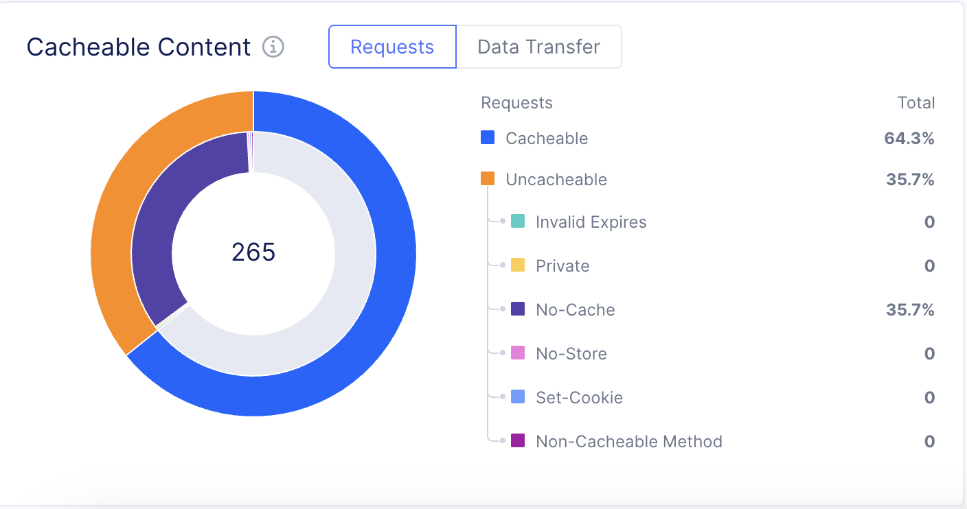Select the orange Uncacheable legend square
Image resolution: width=967 pixels, height=509 pixels.
click(x=487, y=178)
